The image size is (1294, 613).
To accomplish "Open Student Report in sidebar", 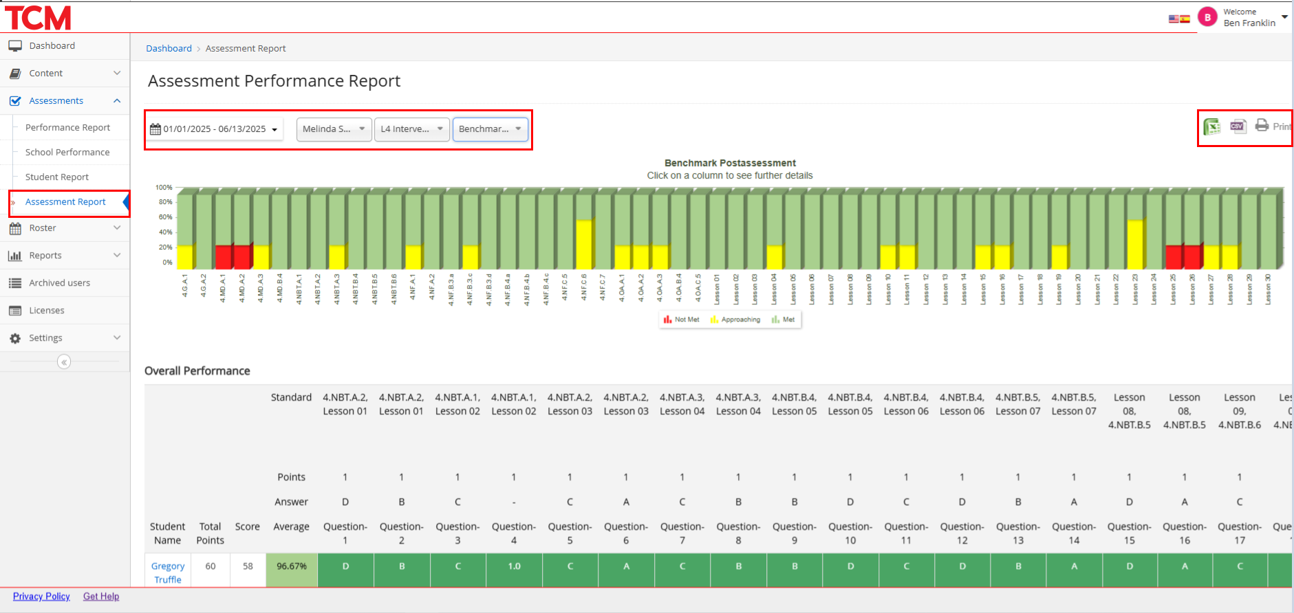I will coord(57,177).
